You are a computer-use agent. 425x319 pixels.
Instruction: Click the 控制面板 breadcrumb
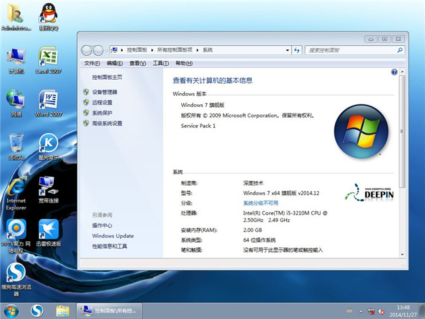(x=137, y=51)
